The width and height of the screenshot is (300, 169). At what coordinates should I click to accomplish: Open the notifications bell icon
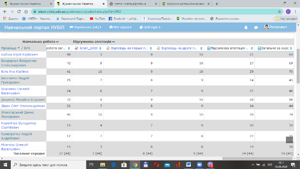click(x=246, y=27)
